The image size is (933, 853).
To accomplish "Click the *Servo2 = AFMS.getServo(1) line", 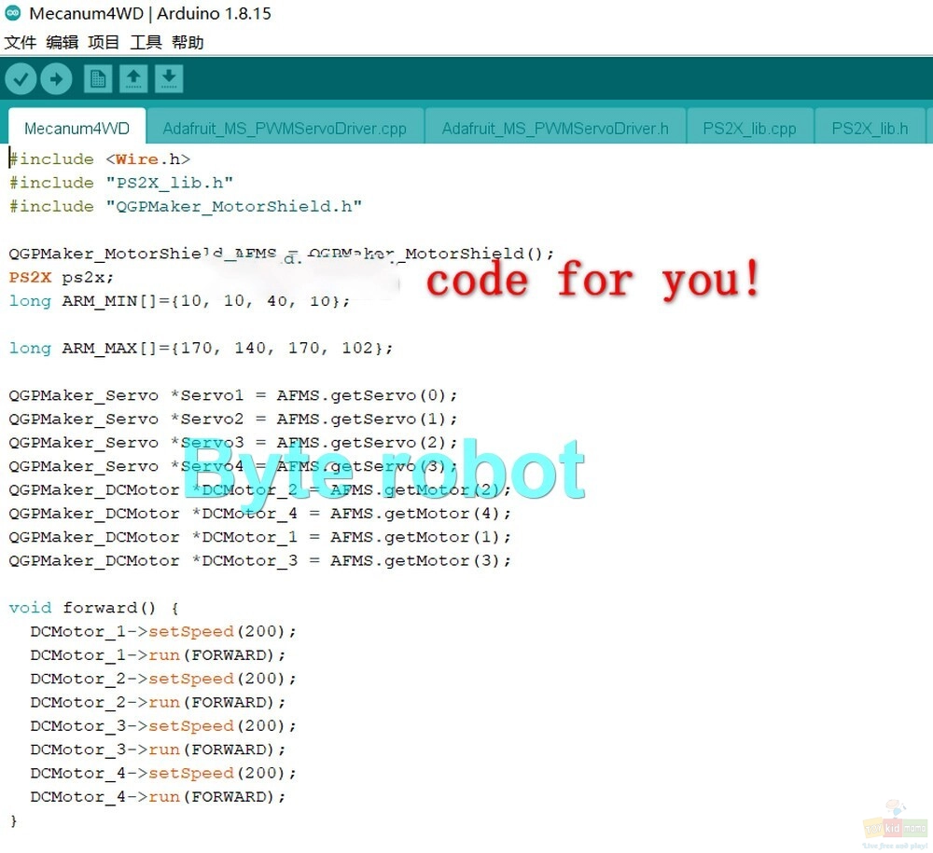I will click(x=232, y=420).
